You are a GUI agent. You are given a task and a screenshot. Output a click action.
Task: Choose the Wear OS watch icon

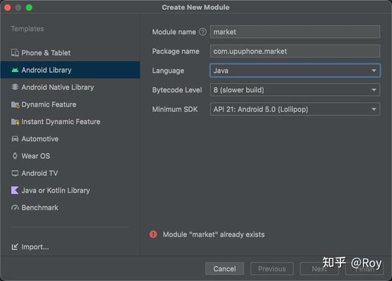(x=15, y=156)
